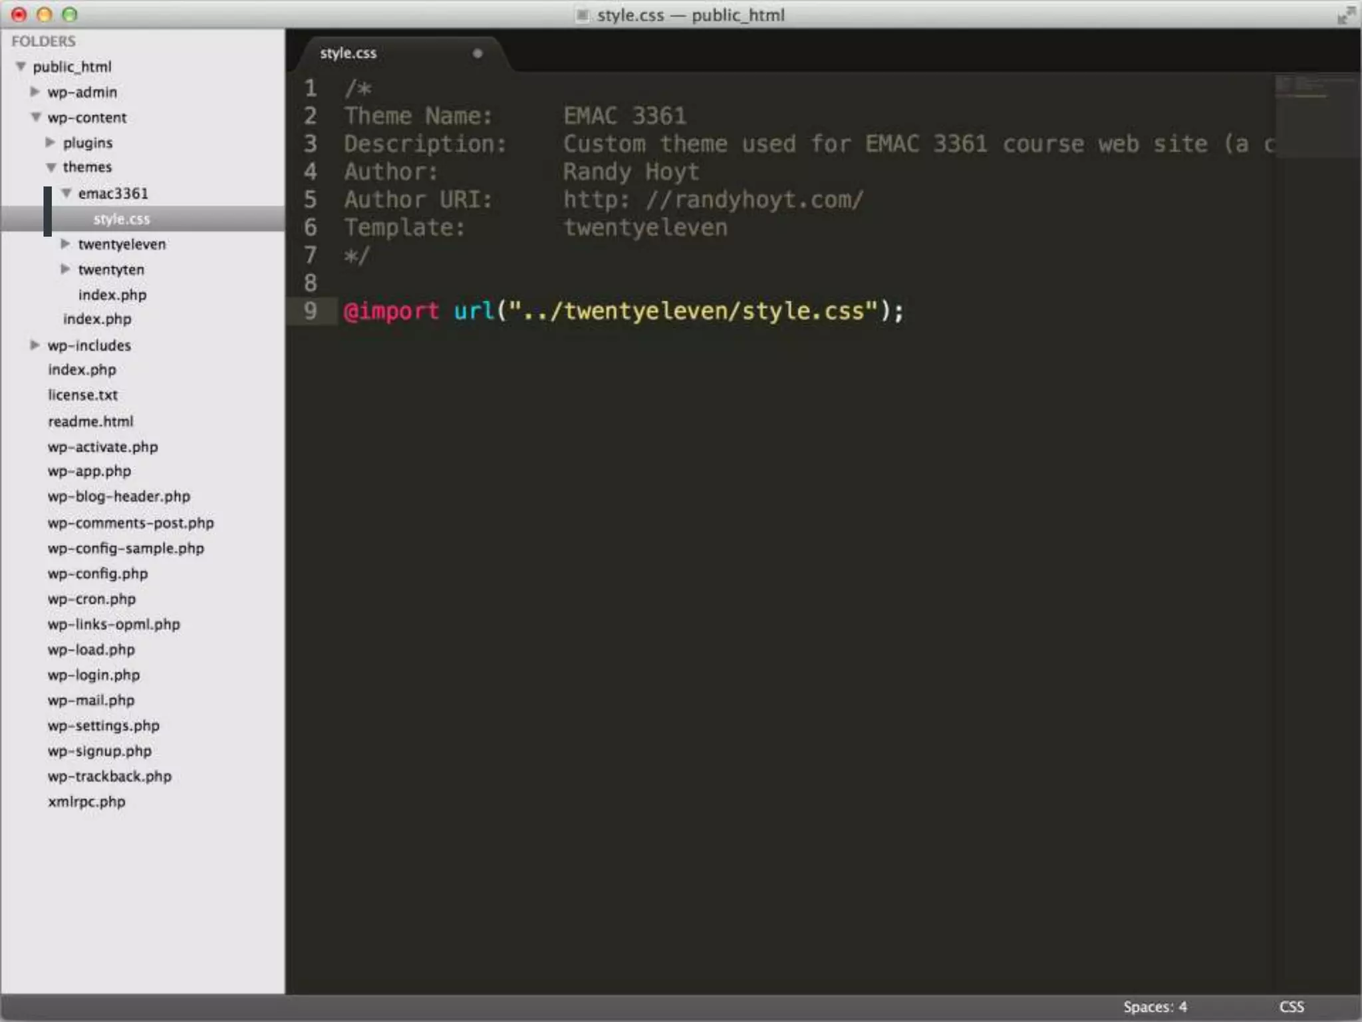
Task: Select the style.css tab
Action: [x=348, y=53]
